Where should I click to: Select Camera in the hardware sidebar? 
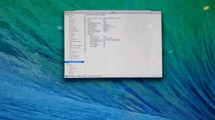(72, 25)
